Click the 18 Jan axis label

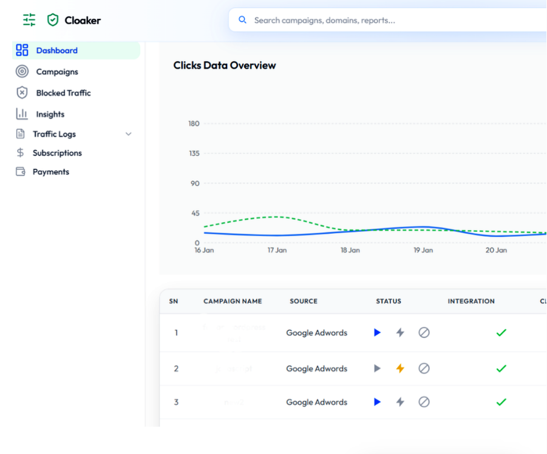(350, 250)
